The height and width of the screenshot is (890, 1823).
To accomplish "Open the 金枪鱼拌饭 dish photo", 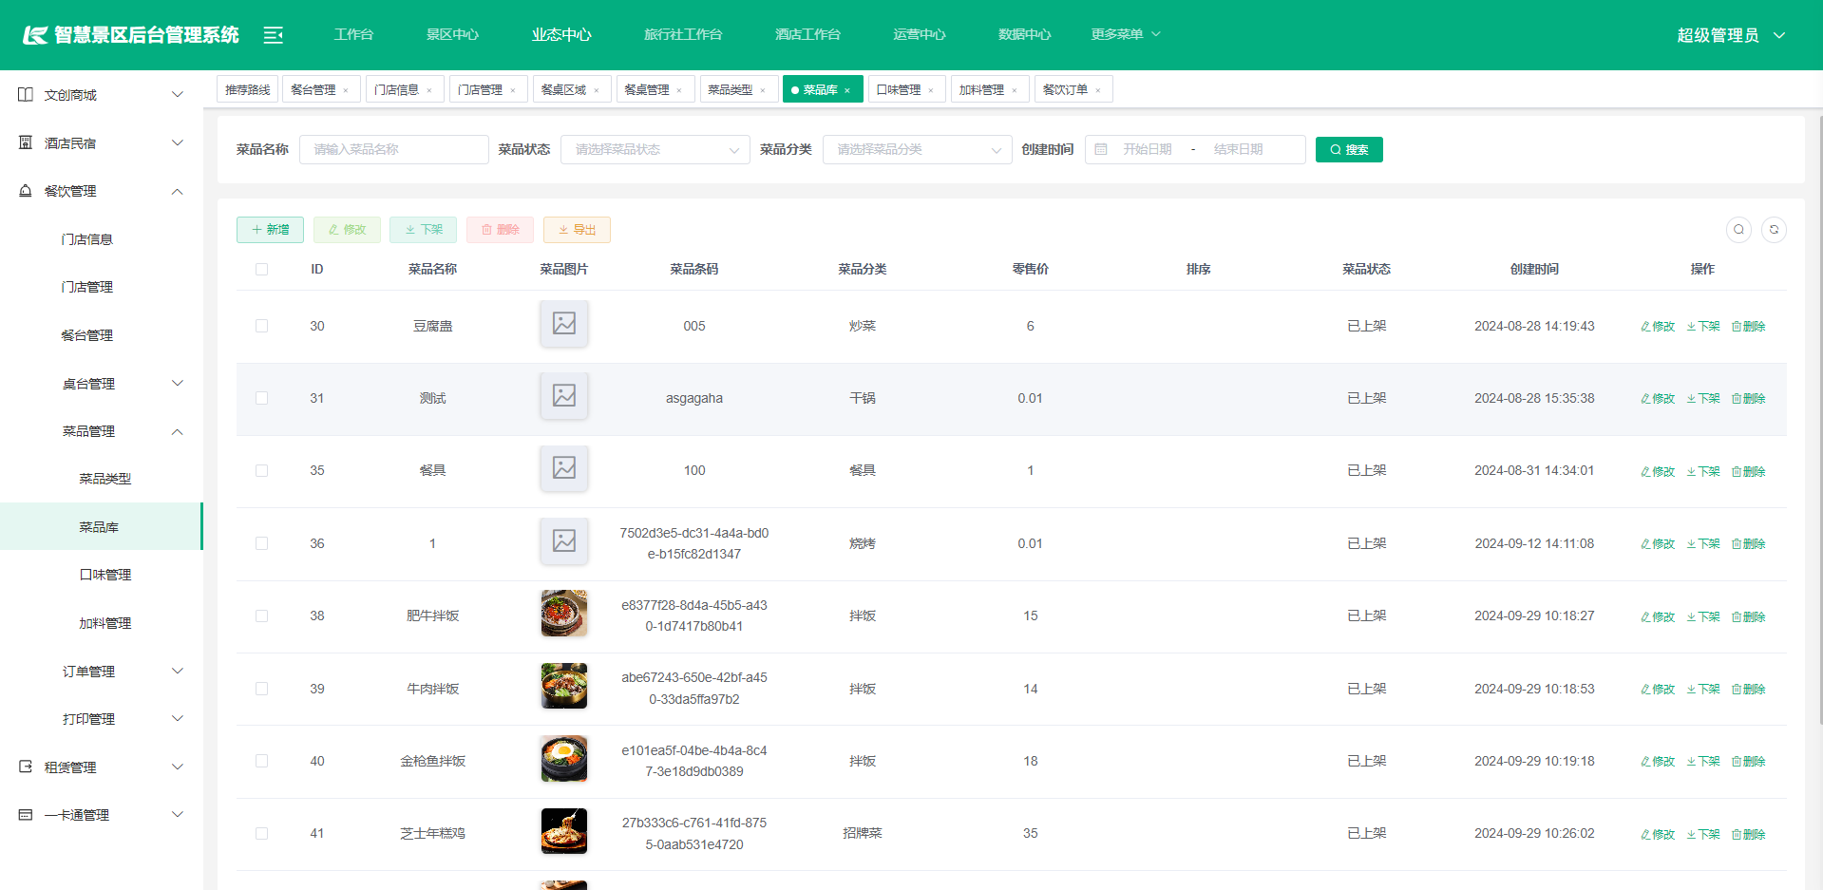I will click(564, 759).
